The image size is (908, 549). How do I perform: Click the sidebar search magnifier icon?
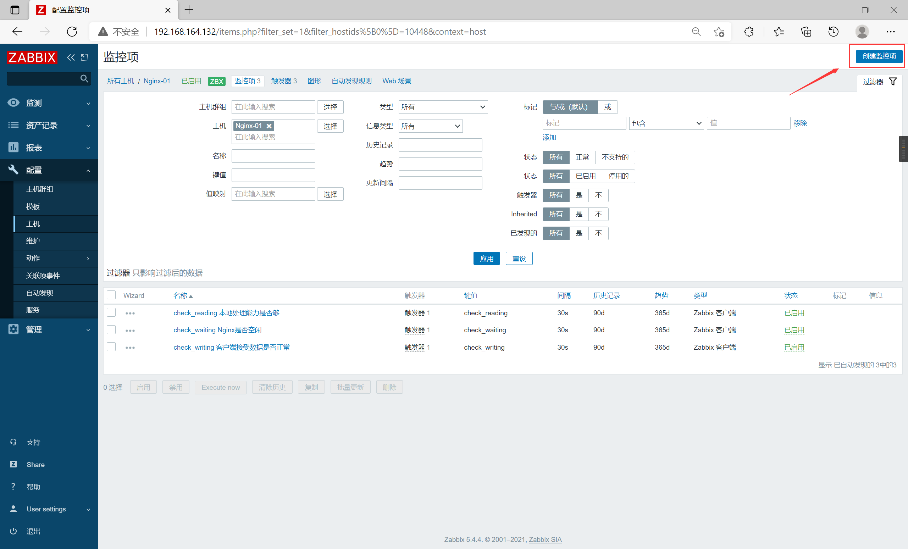pos(84,78)
